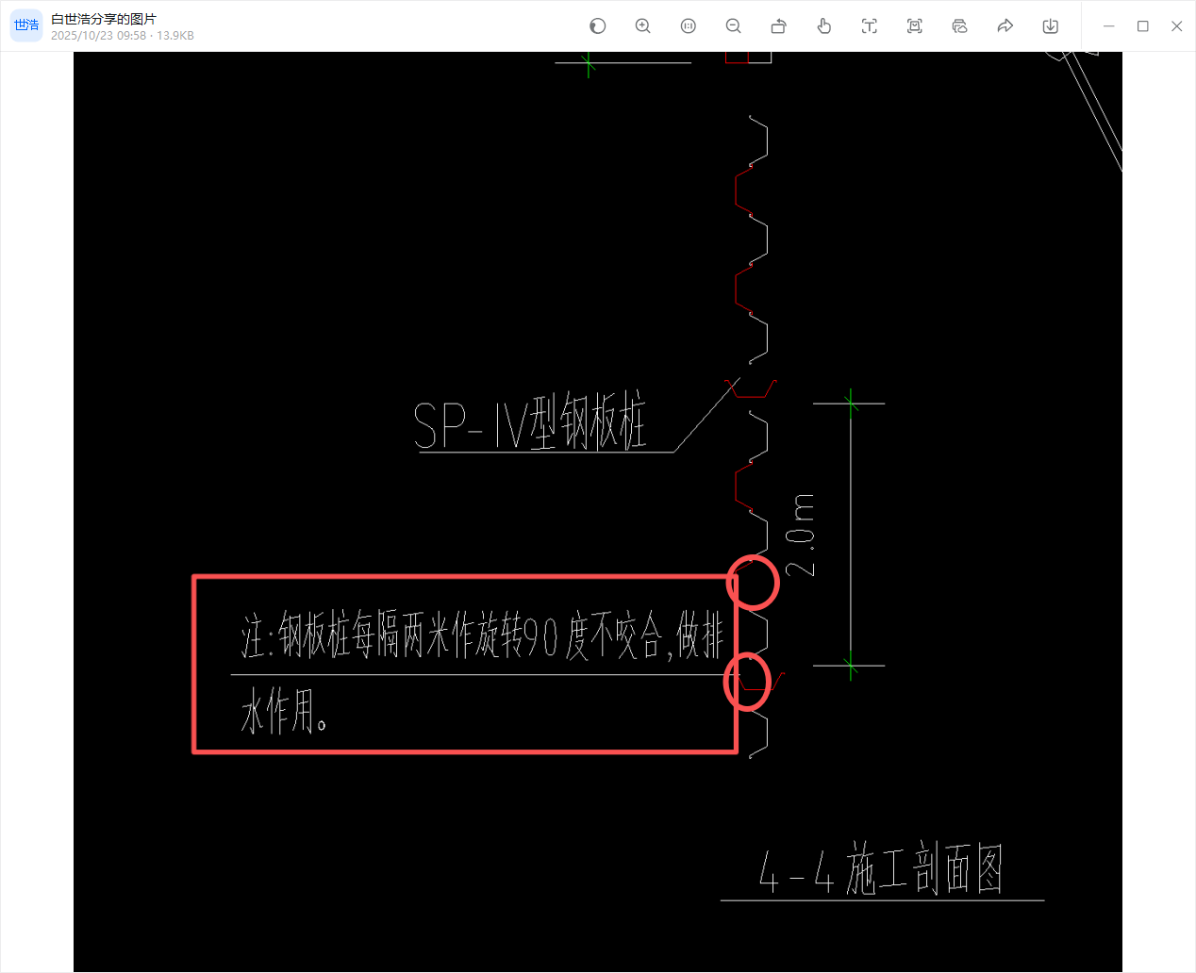1196x973 pixels.
Task: Rotate the image clockwise
Action: click(x=778, y=25)
